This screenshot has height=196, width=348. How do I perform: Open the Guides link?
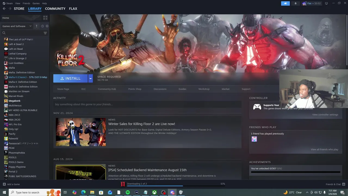pos(182,89)
